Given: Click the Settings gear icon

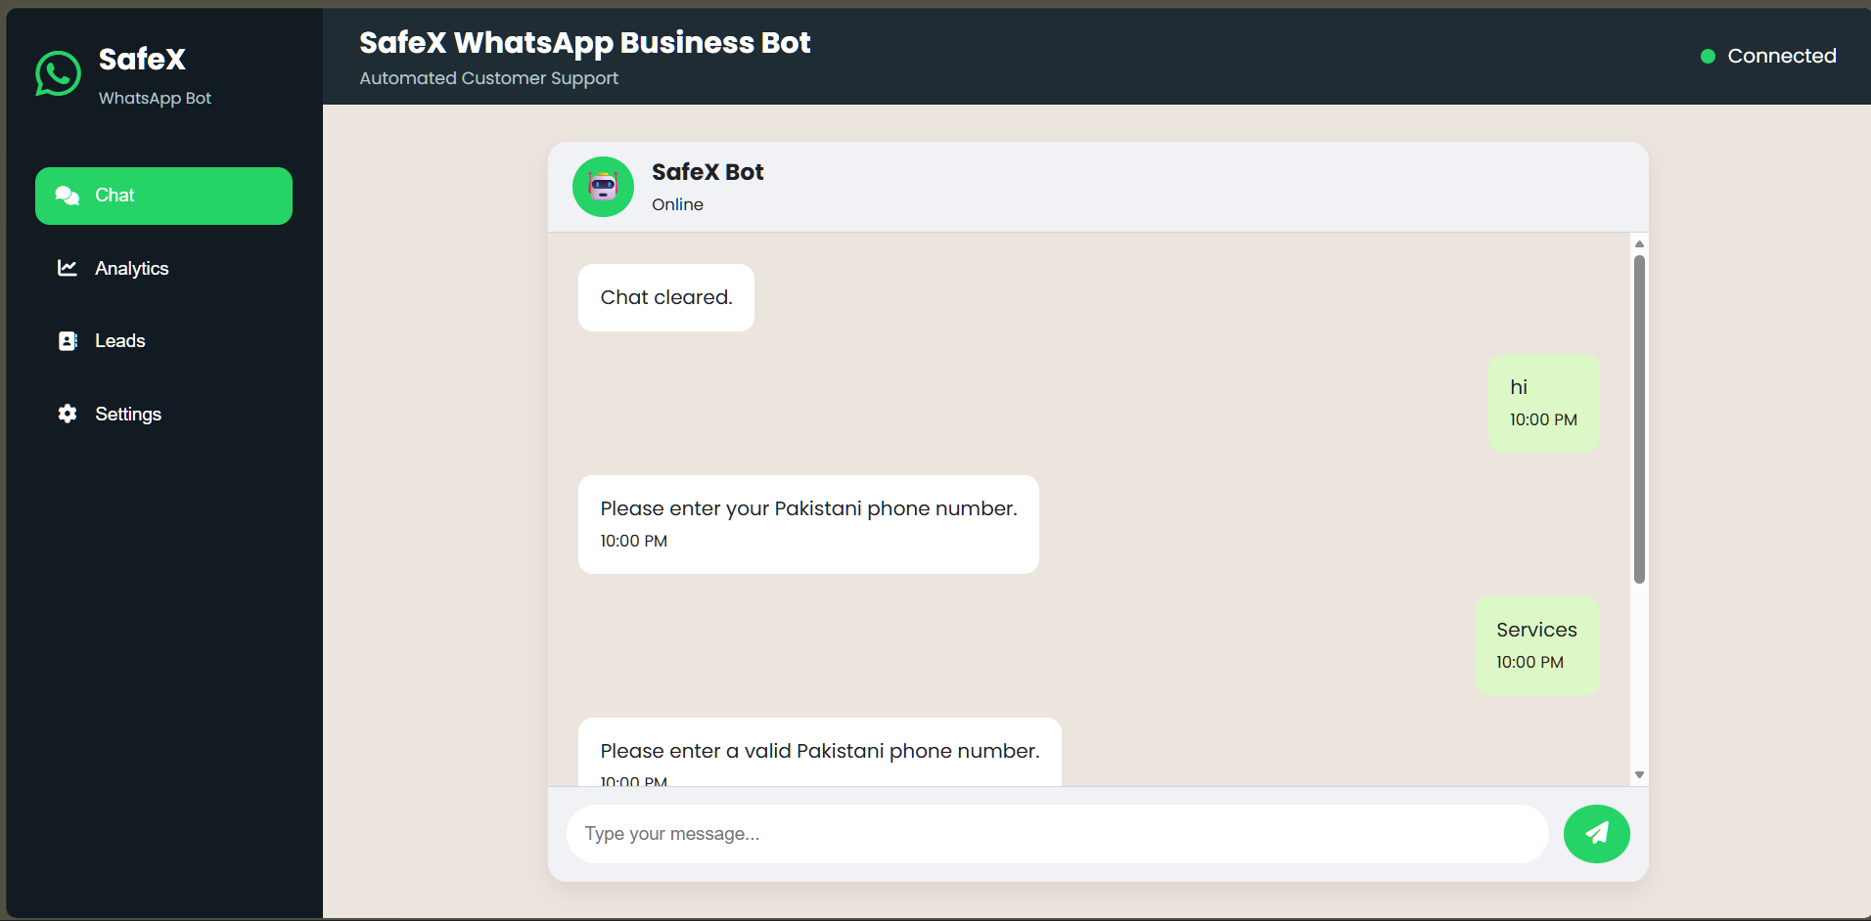Looking at the screenshot, I should click(x=68, y=414).
